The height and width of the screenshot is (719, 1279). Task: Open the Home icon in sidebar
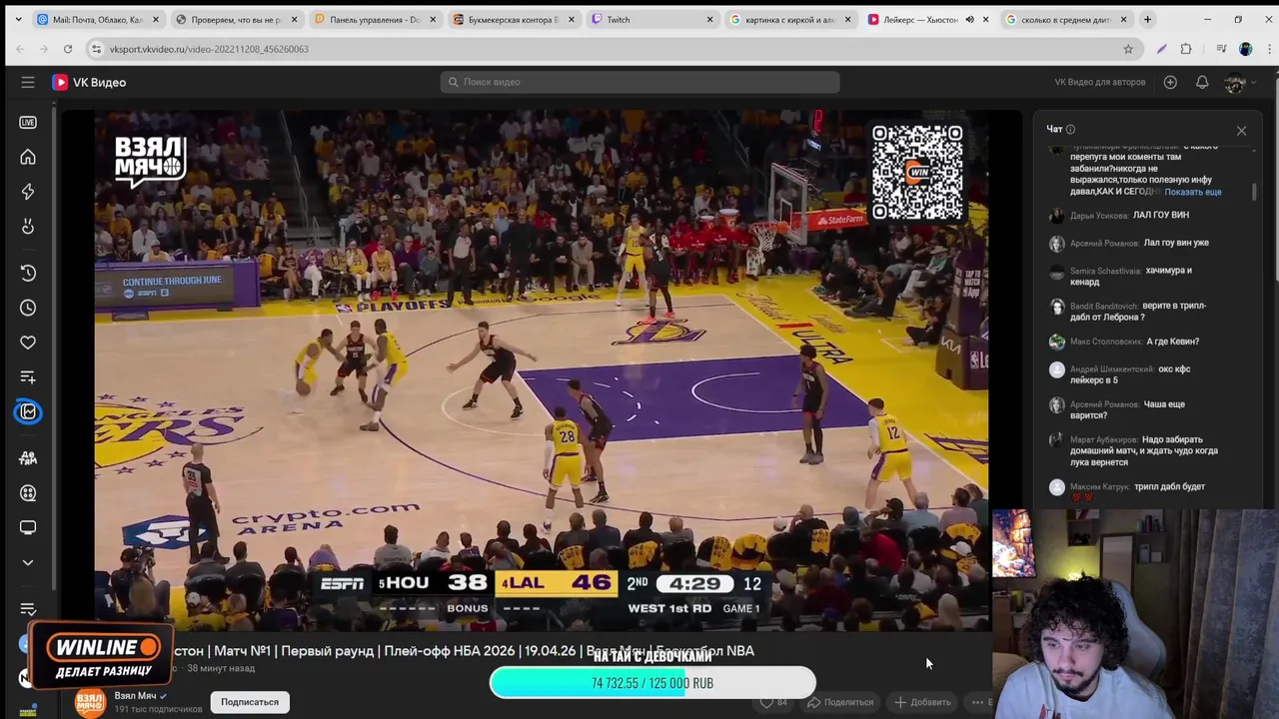[28, 157]
